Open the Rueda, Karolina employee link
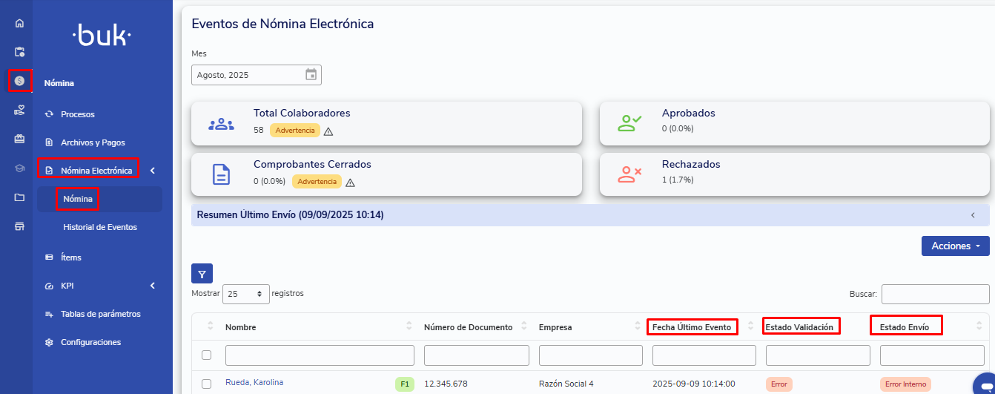Image resolution: width=995 pixels, height=394 pixels. click(x=254, y=383)
